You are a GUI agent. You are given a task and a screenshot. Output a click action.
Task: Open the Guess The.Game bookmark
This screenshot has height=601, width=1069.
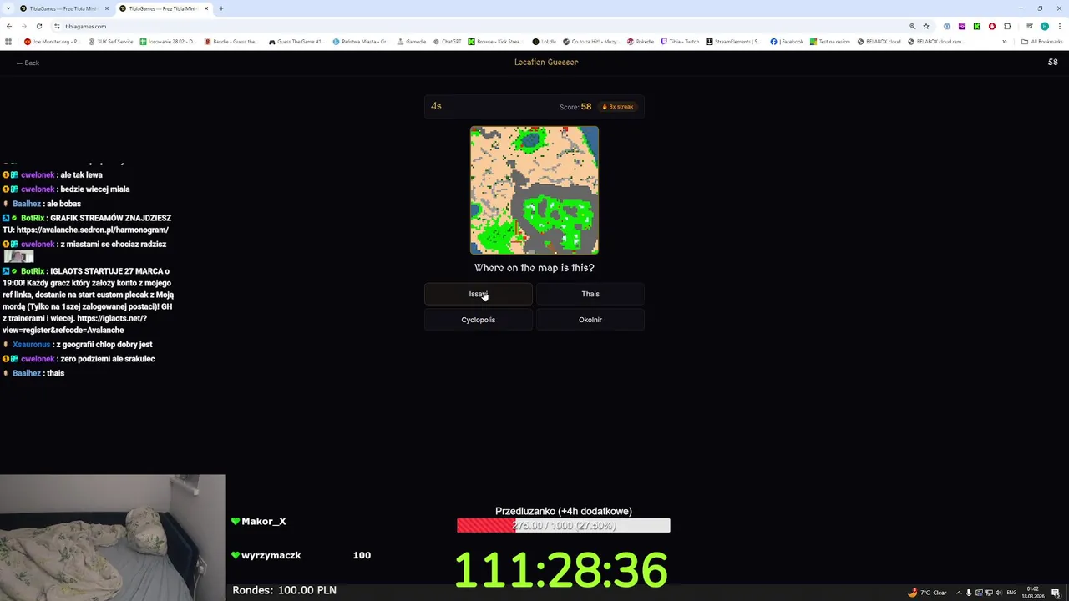coord(296,41)
